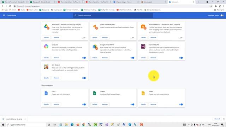Turn off the Slides app toggle
The image size is (226, 127).
point(181,104)
